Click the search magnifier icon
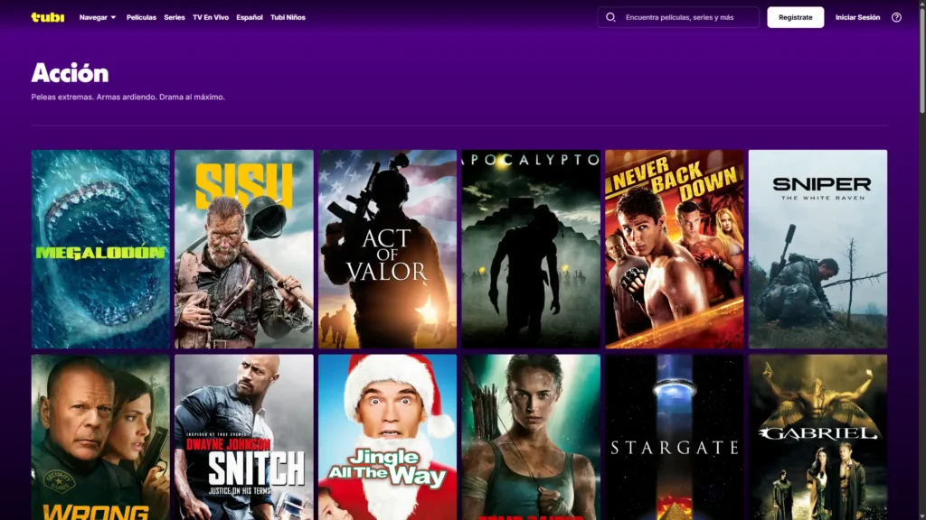Screen dimensions: 926x520 point(610,17)
